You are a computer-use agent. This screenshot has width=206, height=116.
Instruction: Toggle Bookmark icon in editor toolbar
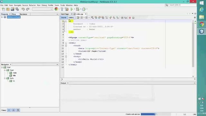[x=117, y=18]
